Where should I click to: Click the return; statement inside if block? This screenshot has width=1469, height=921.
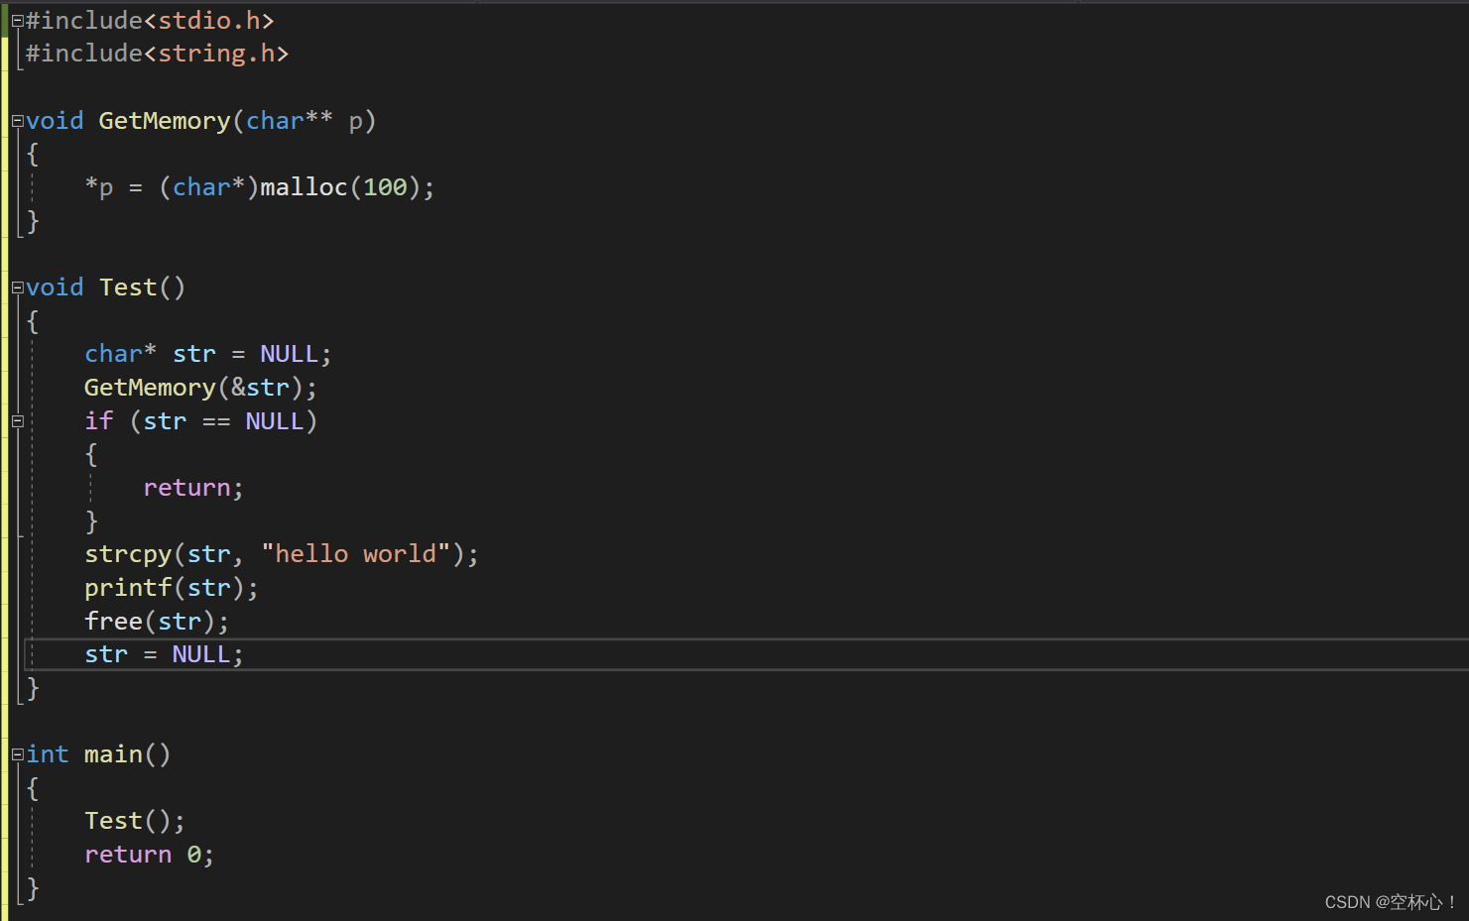click(193, 488)
